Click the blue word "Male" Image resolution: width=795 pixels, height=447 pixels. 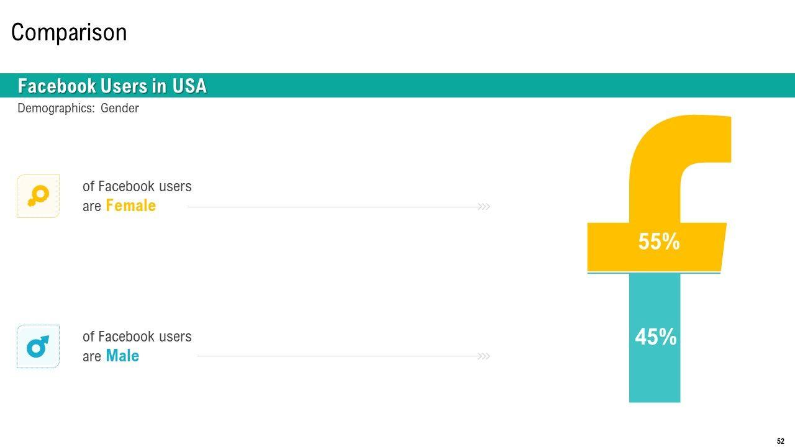click(x=122, y=356)
